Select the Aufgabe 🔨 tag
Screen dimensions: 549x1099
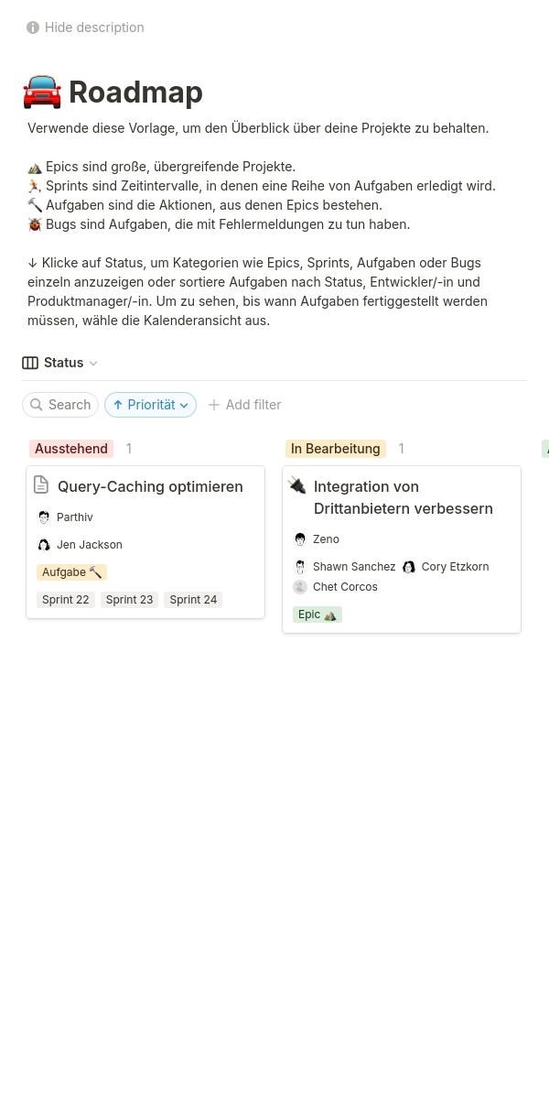(71, 571)
